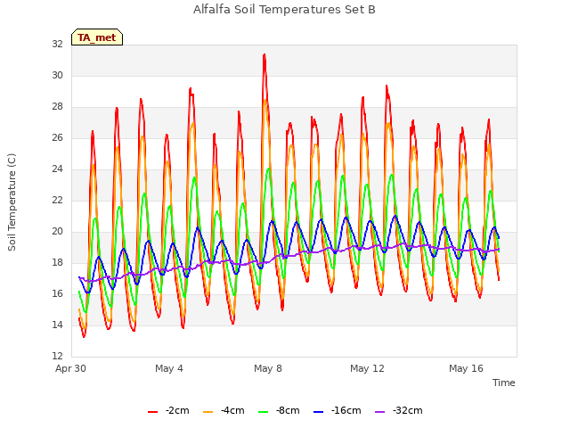Click the 32 y-axis tick label
The height and width of the screenshot is (428, 570).
[x=57, y=45]
